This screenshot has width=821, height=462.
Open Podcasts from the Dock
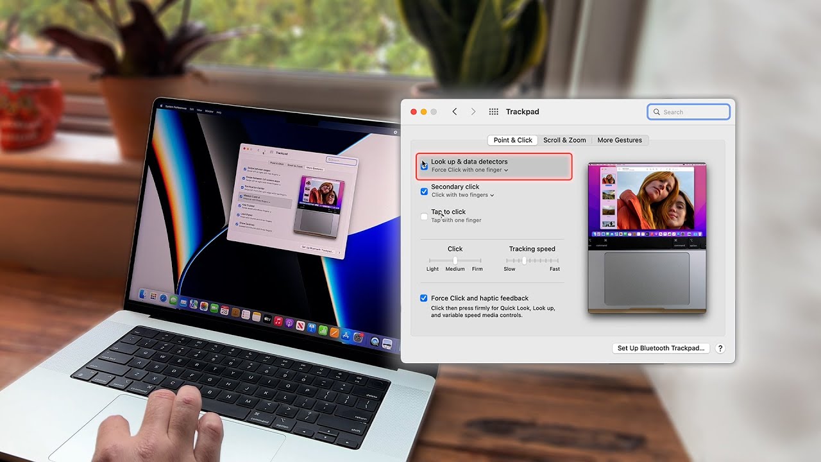(x=289, y=321)
